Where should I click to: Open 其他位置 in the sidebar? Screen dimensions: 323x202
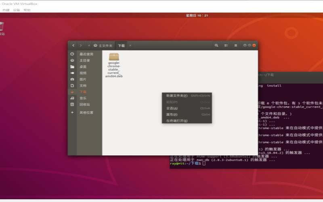pos(85,113)
